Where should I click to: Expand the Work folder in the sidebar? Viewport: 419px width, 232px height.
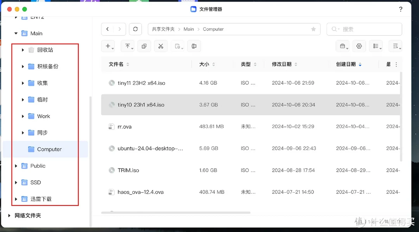point(23,116)
